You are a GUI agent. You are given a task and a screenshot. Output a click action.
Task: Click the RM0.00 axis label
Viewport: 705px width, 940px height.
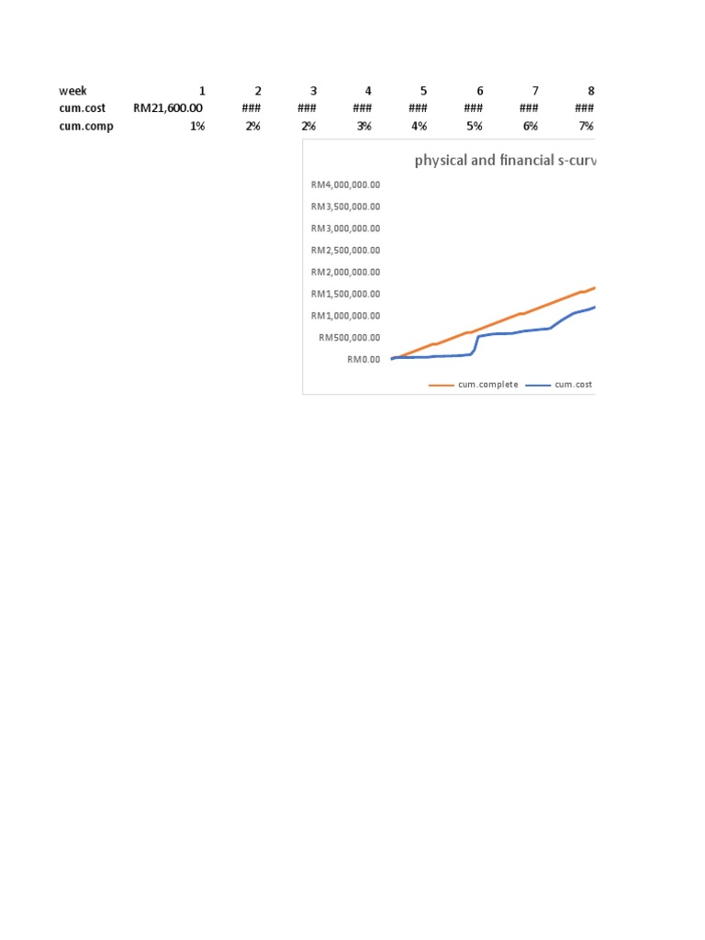click(364, 359)
